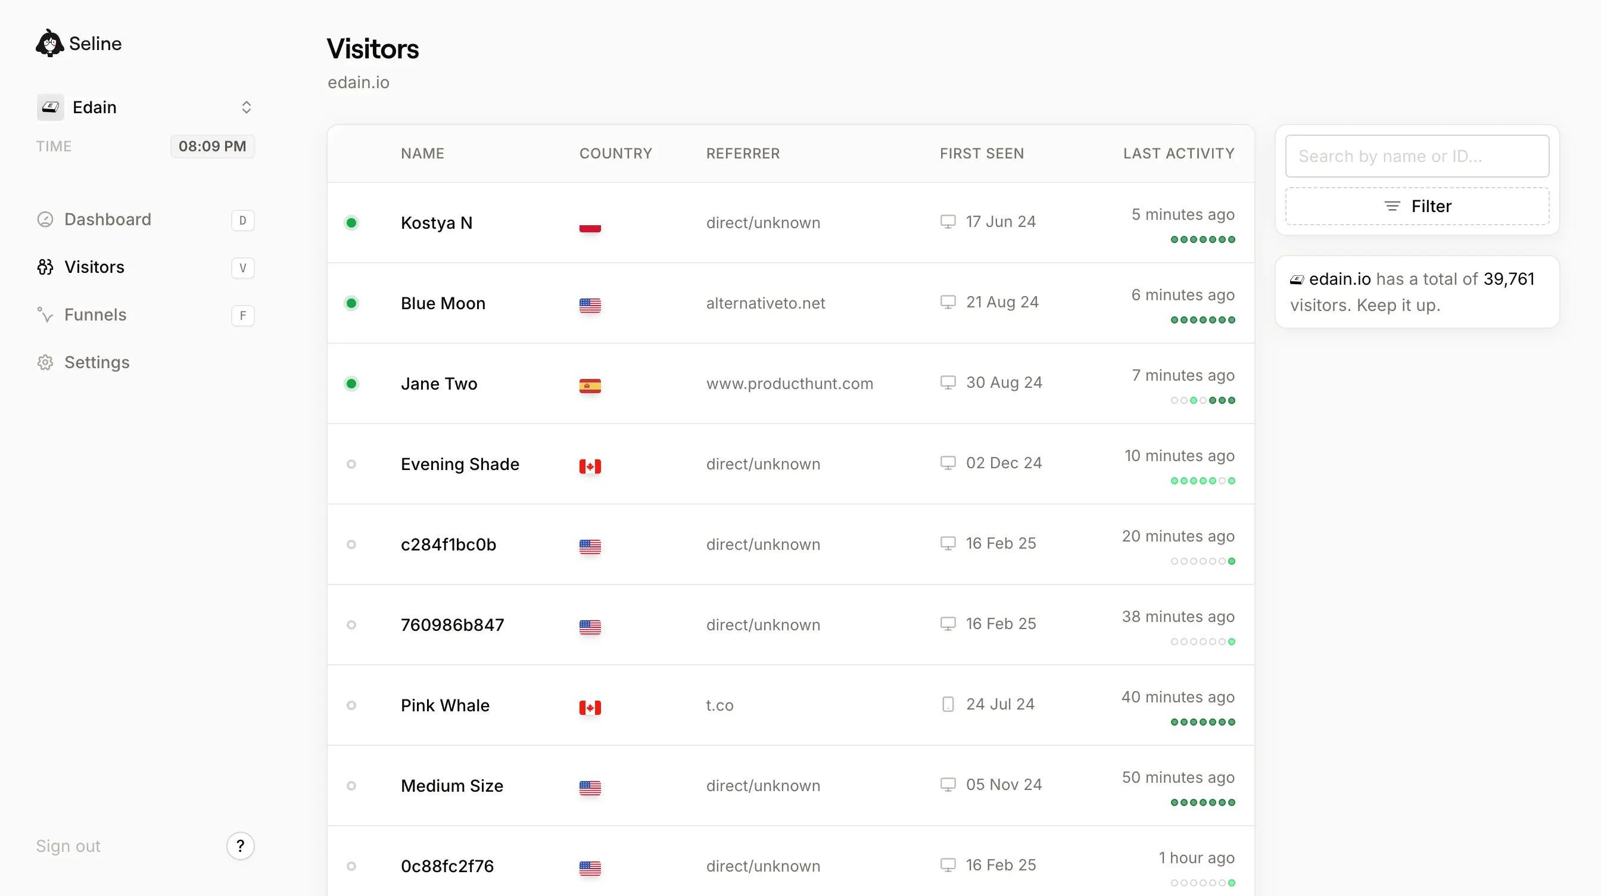This screenshot has height=896, width=1601.
Task: Click the Spain flag in the Jane Two row
Action: click(x=589, y=385)
